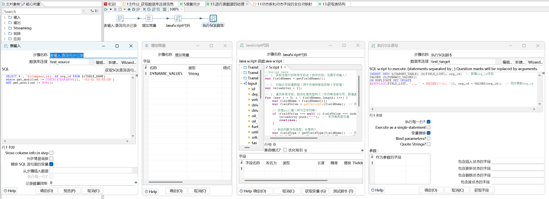This screenshot has height=199, width=549.
Task: Click 获取SQL查询语句 button
Action: pos(120,70)
